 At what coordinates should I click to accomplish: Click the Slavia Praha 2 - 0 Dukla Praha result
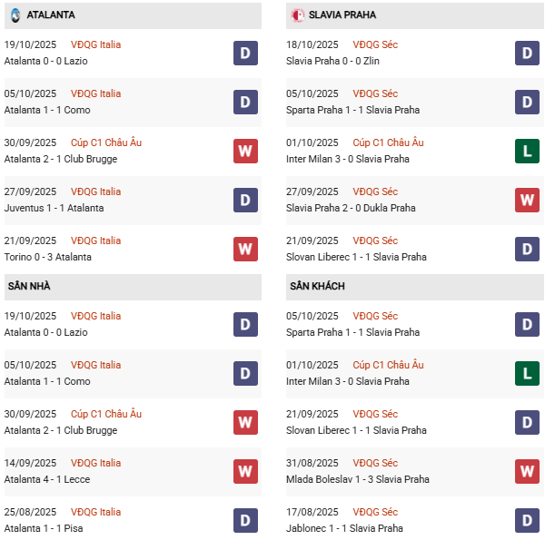[x=352, y=208]
